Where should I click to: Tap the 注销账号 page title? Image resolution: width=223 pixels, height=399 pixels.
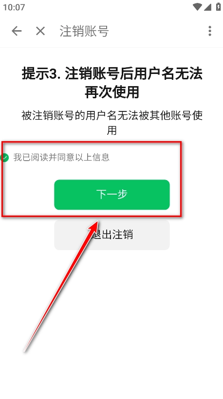(x=84, y=31)
